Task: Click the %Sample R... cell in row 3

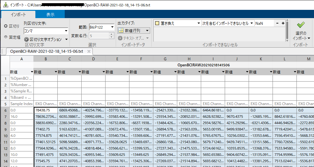Action: point(22,91)
